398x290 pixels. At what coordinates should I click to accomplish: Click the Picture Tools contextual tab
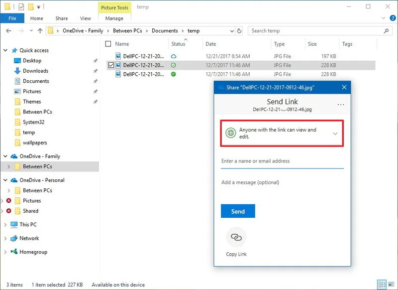pyautogui.click(x=114, y=7)
